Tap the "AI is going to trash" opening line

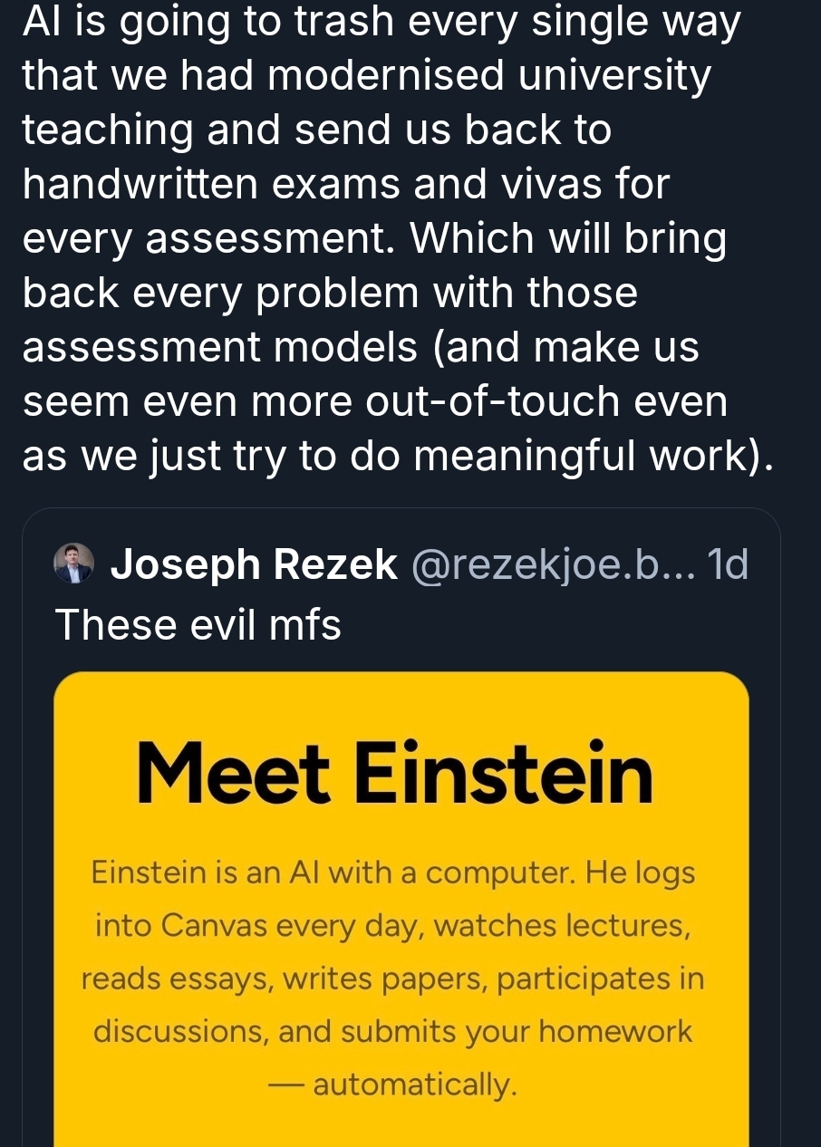coord(381,22)
